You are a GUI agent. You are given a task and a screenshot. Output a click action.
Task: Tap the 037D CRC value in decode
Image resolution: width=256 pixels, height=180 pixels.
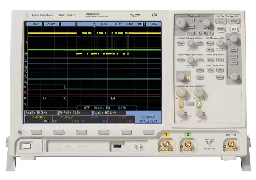tap(122, 108)
